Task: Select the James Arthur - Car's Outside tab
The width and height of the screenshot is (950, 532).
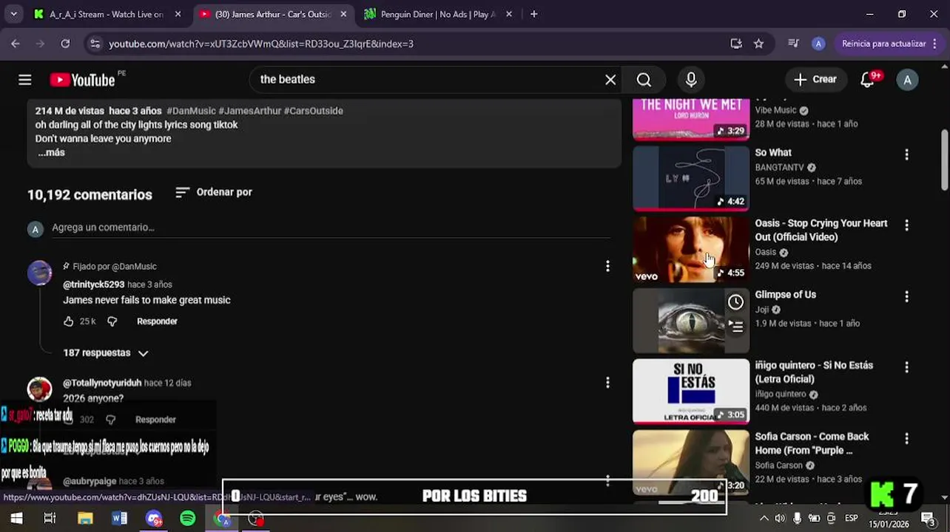Action: pos(272,14)
